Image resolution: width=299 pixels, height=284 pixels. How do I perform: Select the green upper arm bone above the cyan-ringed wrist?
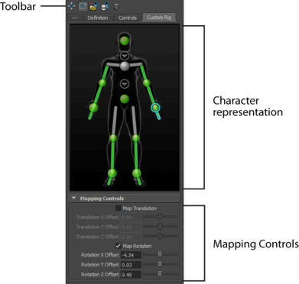[143, 73]
